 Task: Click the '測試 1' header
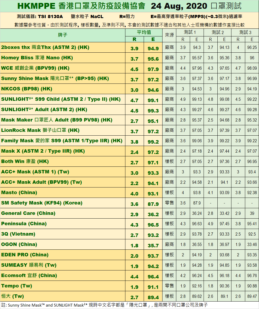pos(190,32)
